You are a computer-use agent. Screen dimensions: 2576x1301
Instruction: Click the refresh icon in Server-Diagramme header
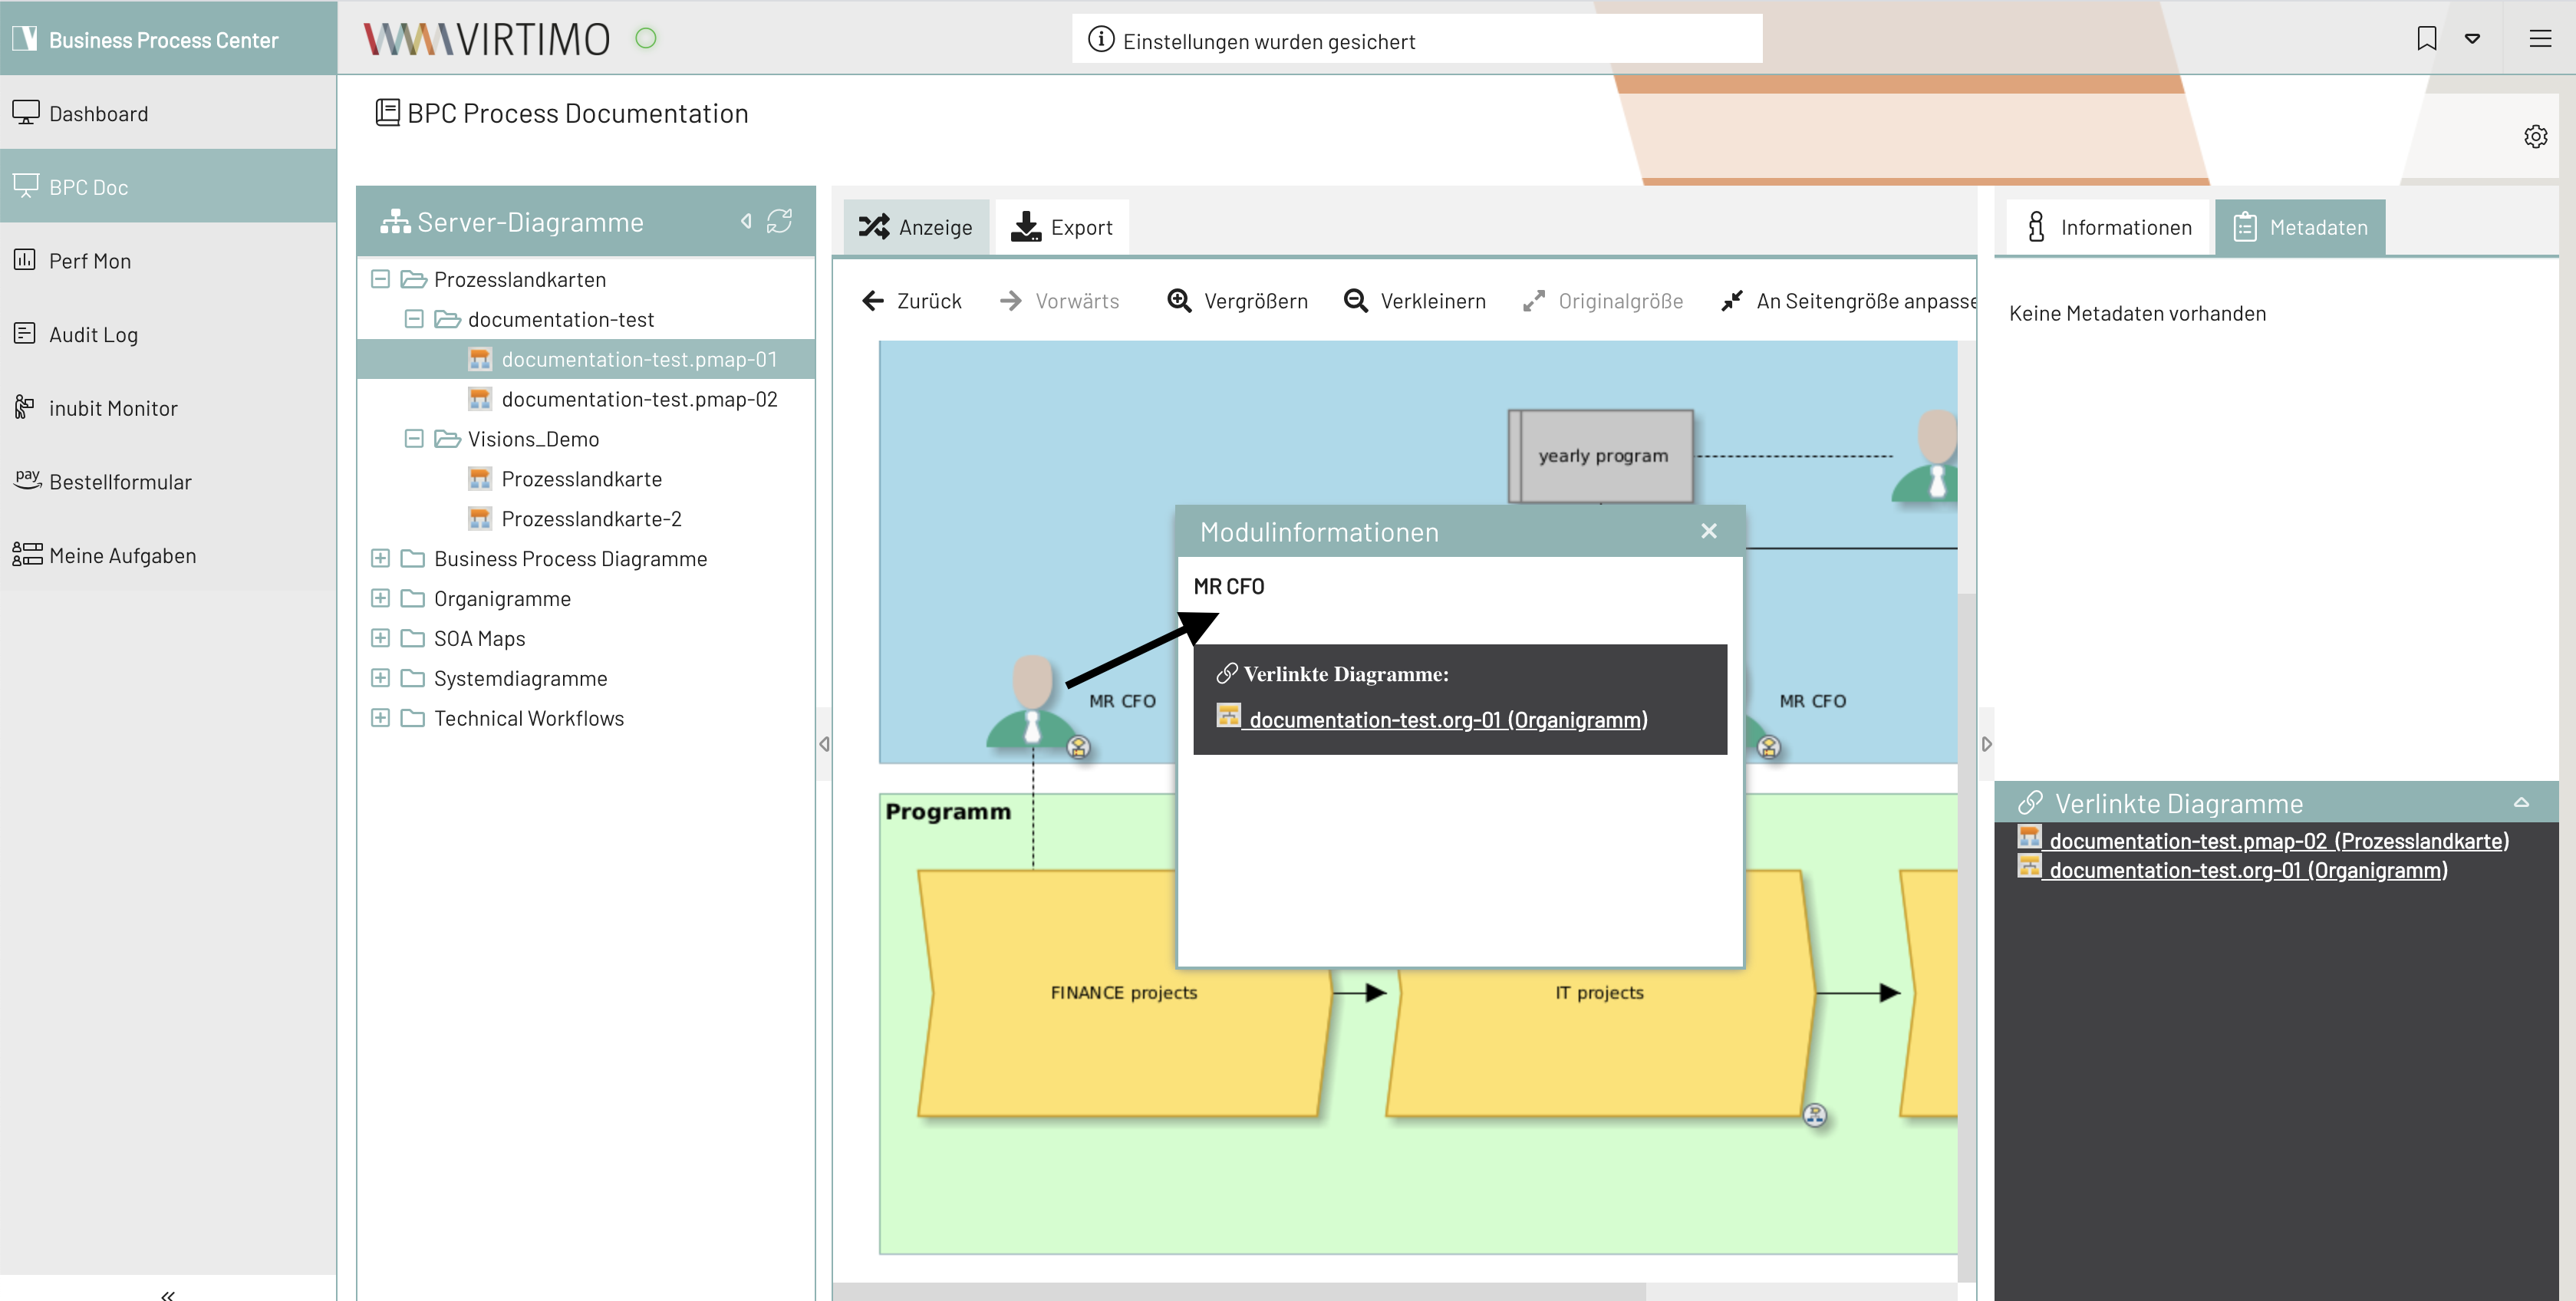pos(779,221)
